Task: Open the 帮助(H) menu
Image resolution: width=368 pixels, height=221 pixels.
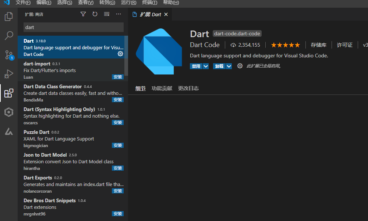Action: click(x=171, y=3)
